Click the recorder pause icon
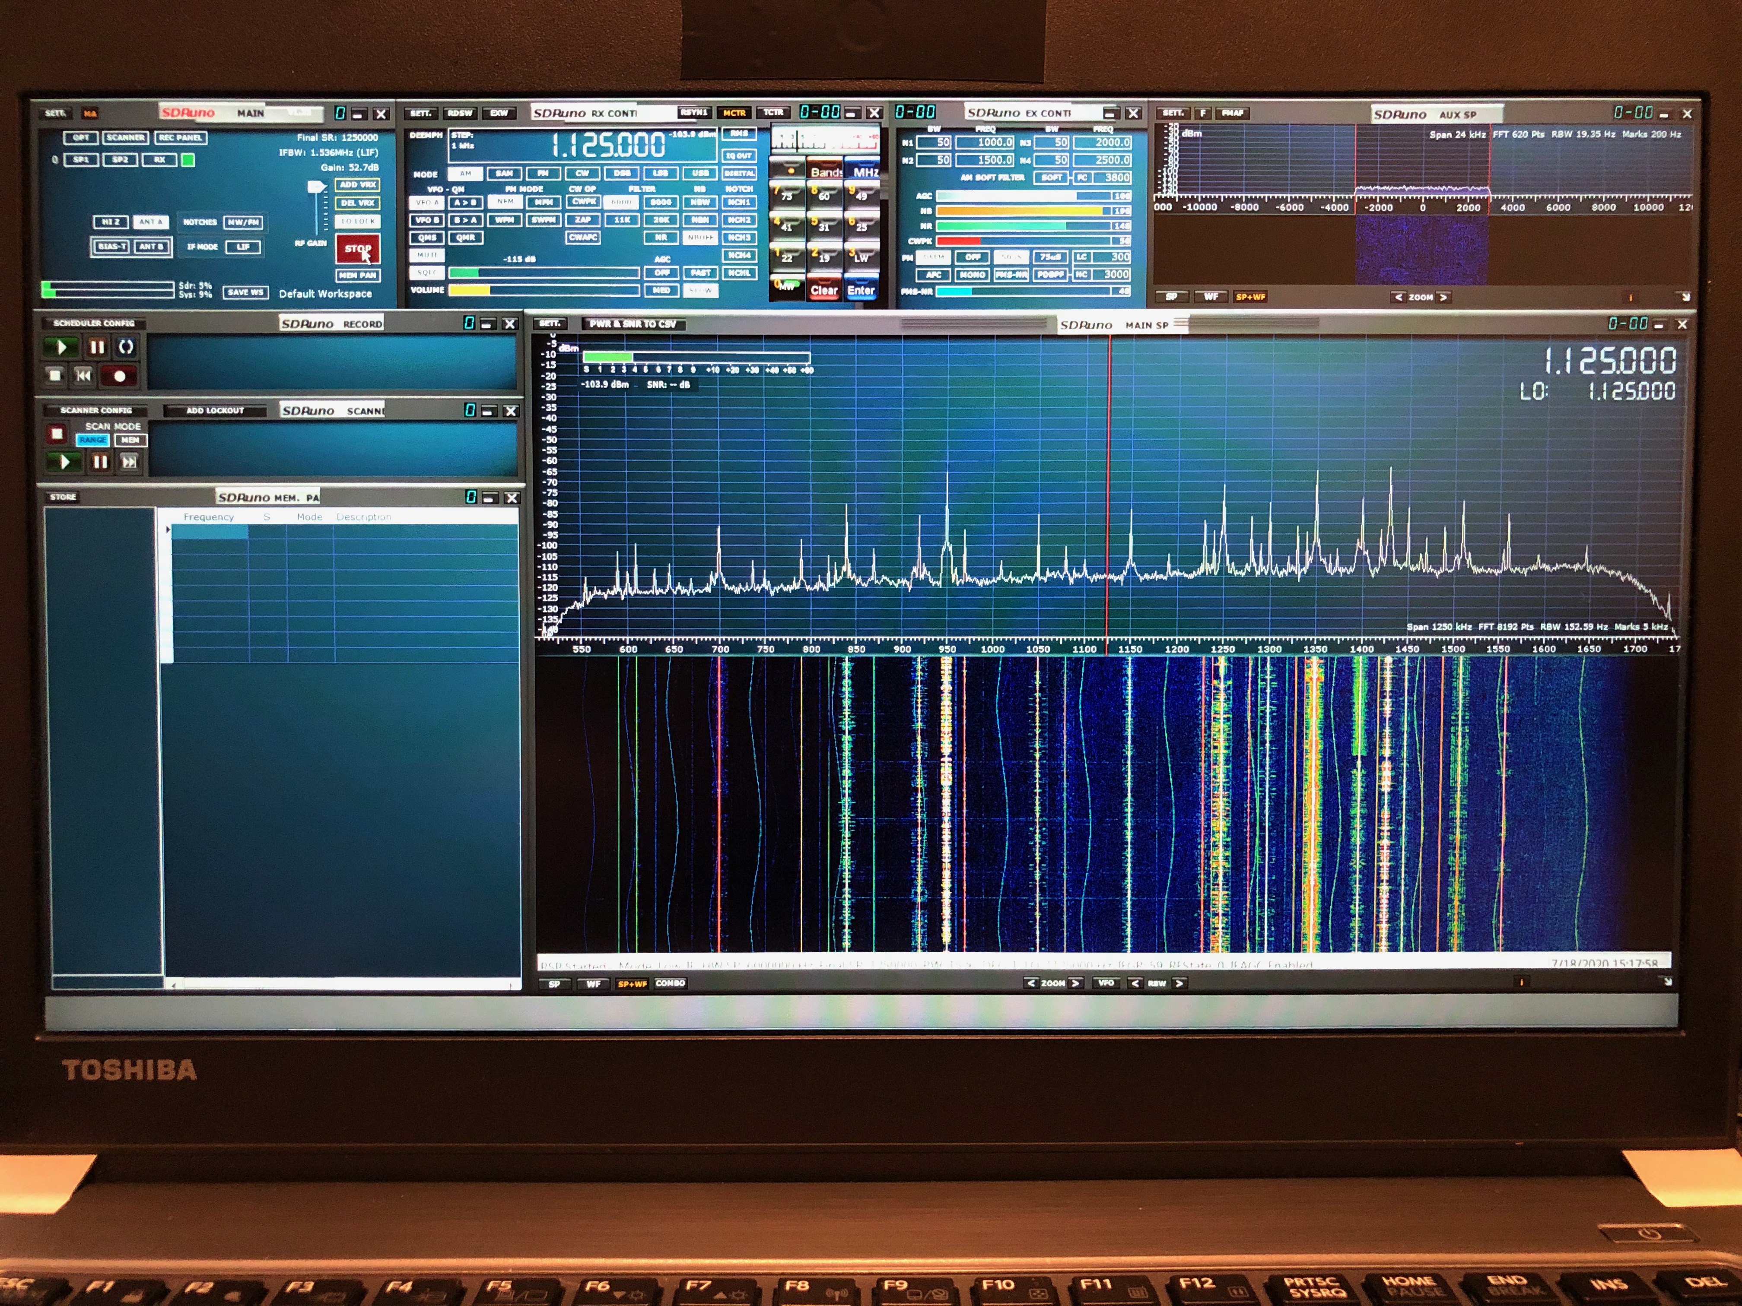This screenshot has height=1306, width=1742. tap(97, 347)
